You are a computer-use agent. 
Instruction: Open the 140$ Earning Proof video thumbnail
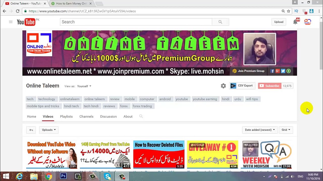[x=105, y=155]
